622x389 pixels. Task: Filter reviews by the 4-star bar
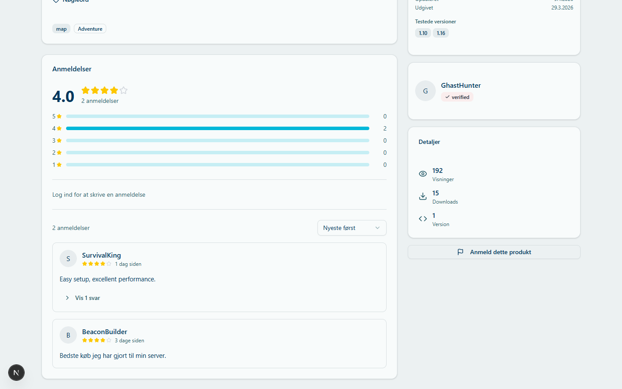click(218, 128)
